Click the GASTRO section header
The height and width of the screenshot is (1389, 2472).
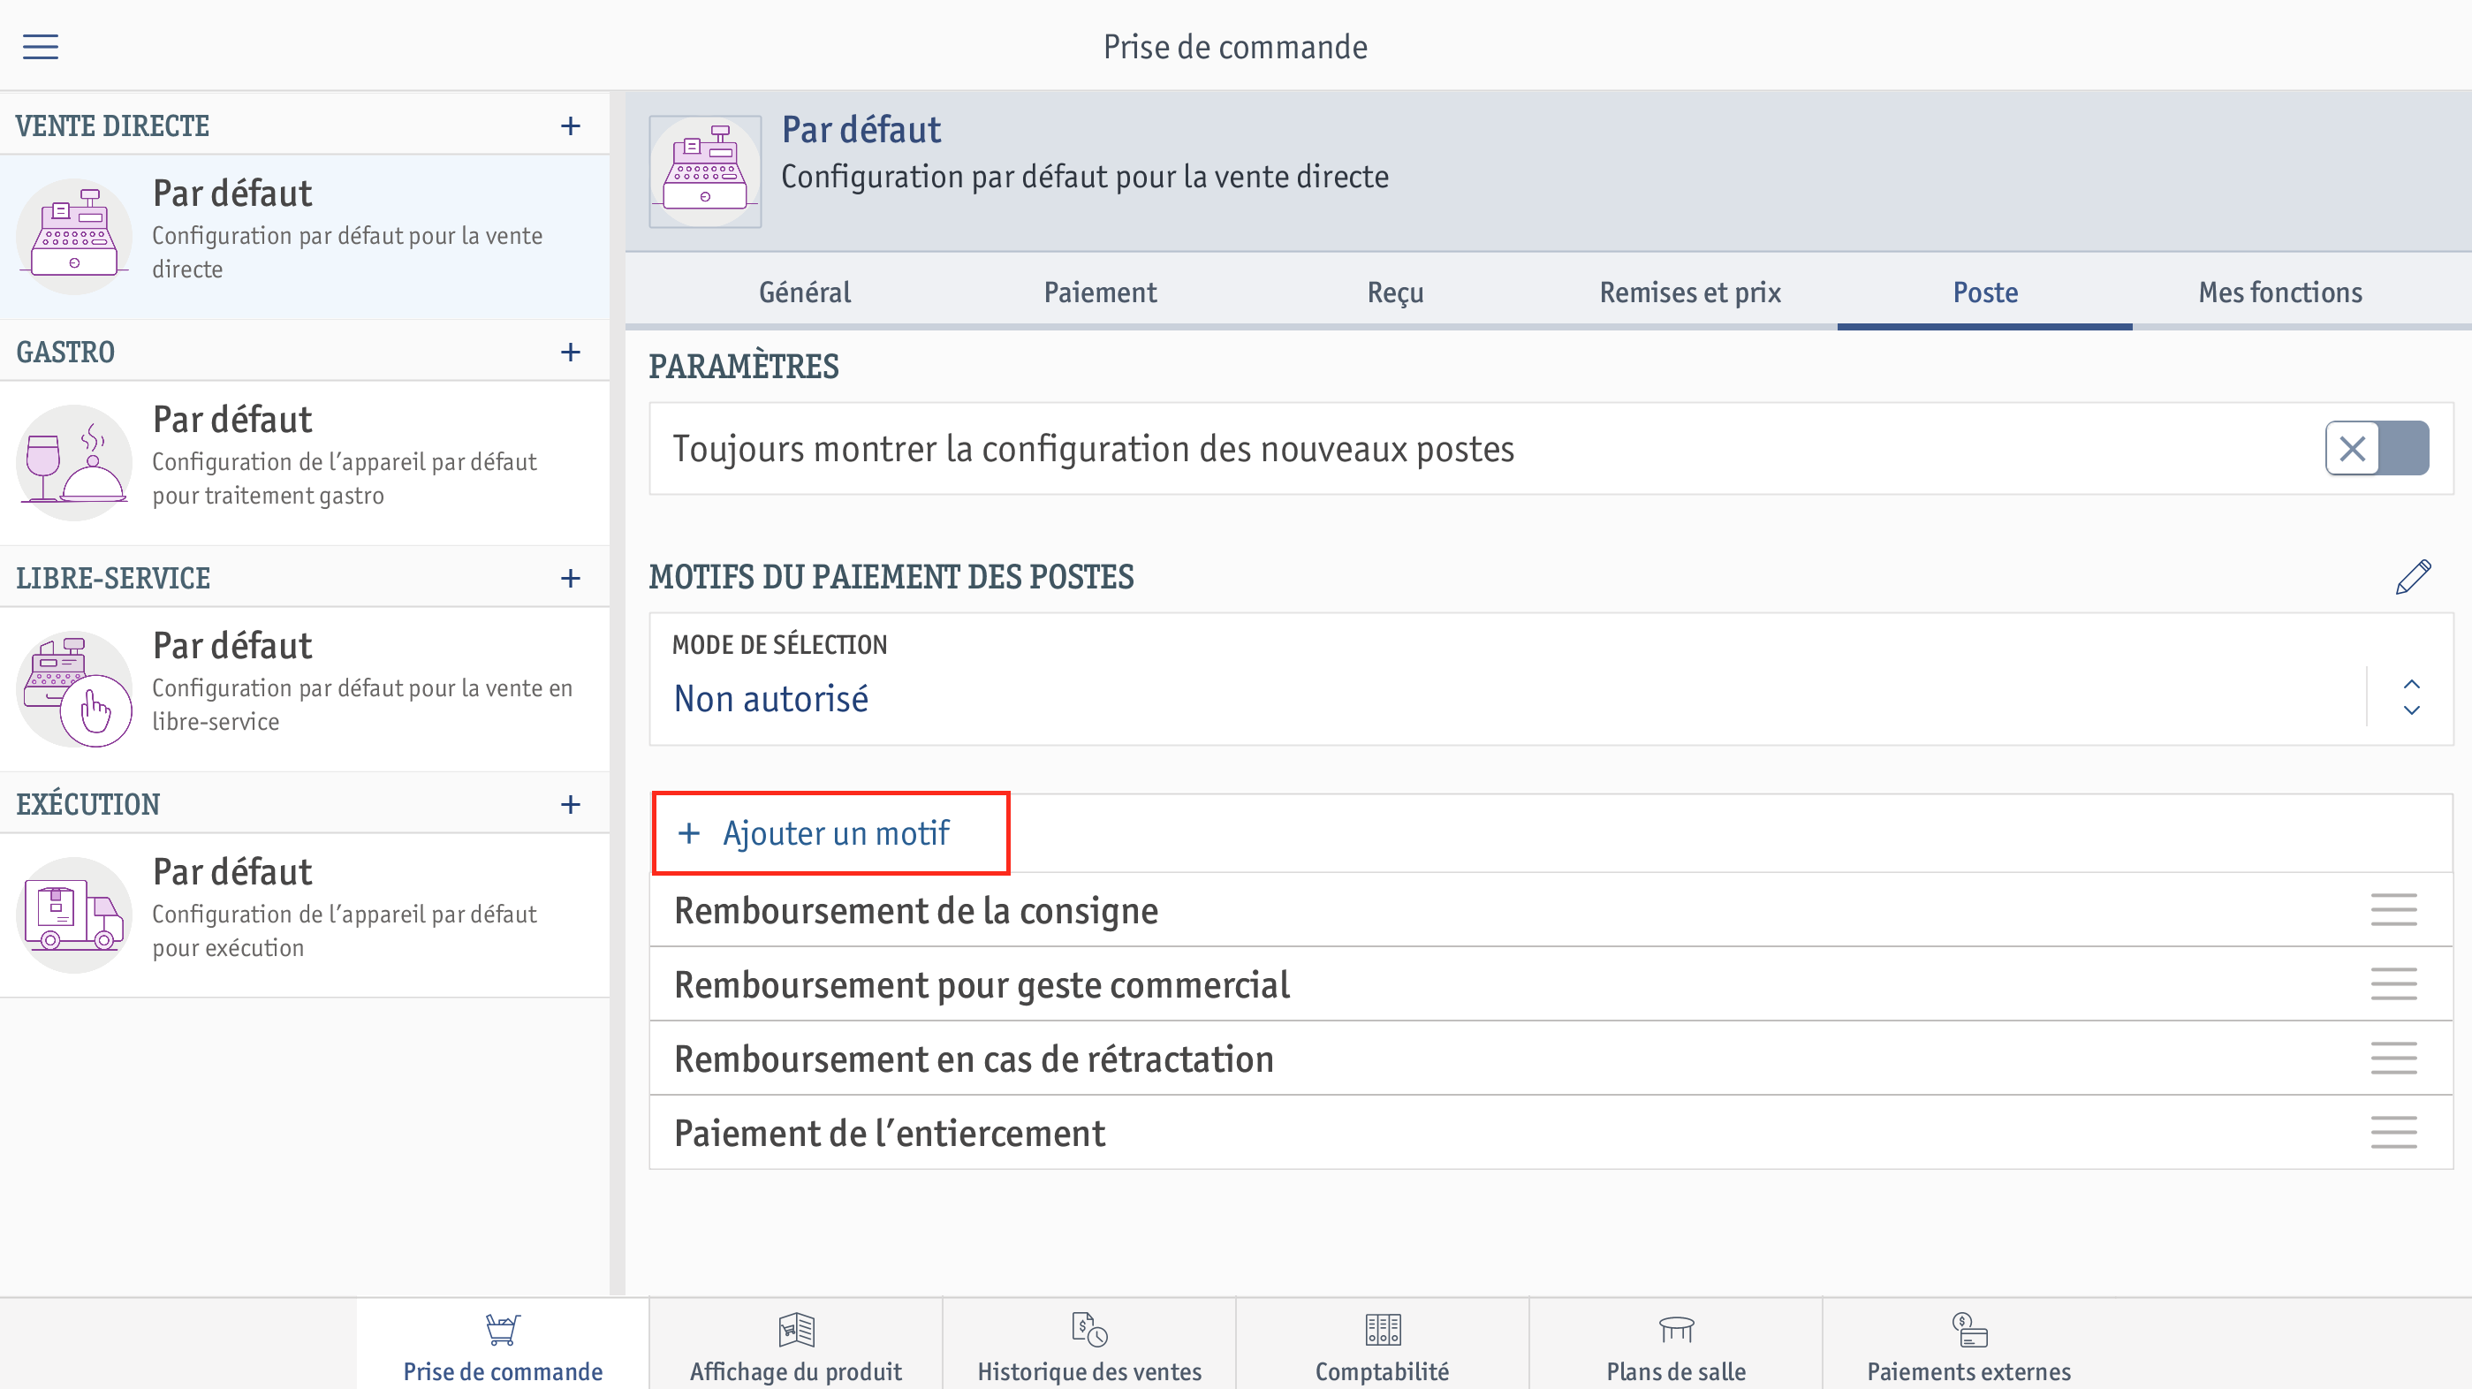[x=65, y=352]
